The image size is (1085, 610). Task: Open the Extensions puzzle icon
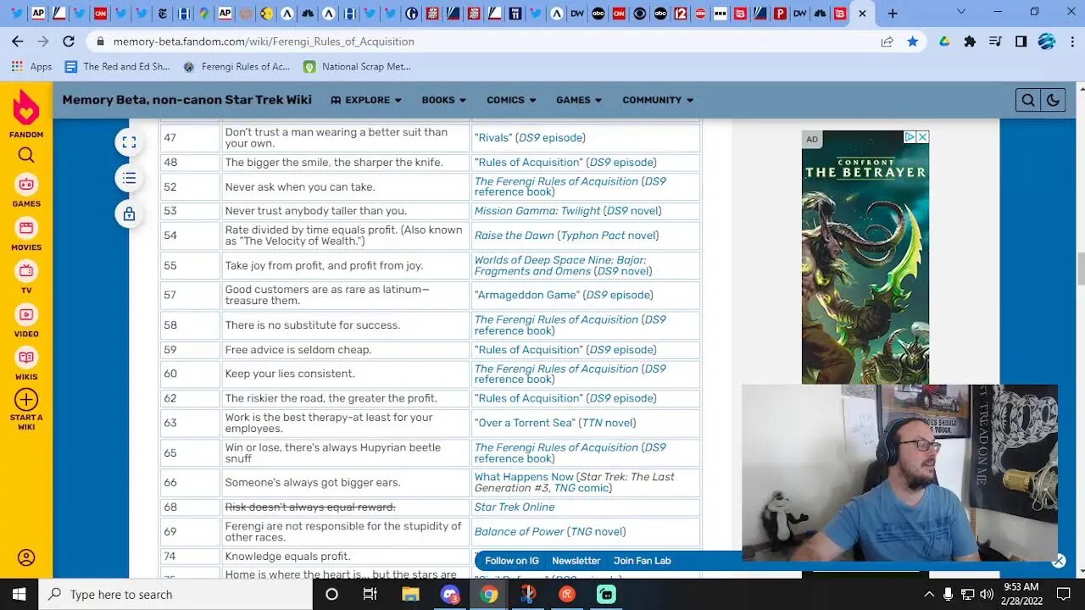point(970,41)
